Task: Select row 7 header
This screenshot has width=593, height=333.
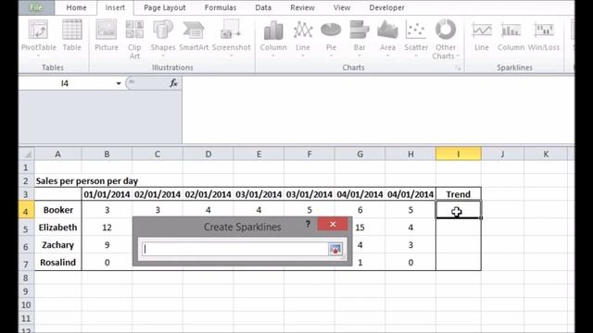Action: 26,263
